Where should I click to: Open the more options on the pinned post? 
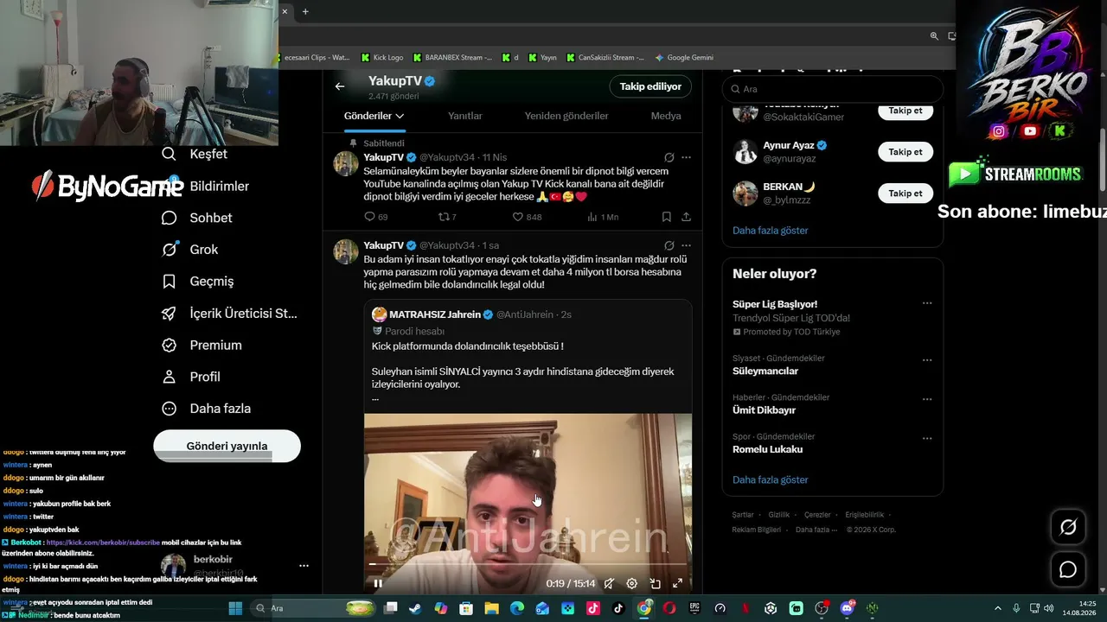coord(686,157)
